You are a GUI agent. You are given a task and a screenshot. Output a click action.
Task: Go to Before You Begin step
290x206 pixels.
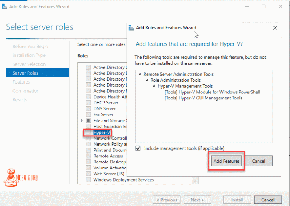pos(30,46)
